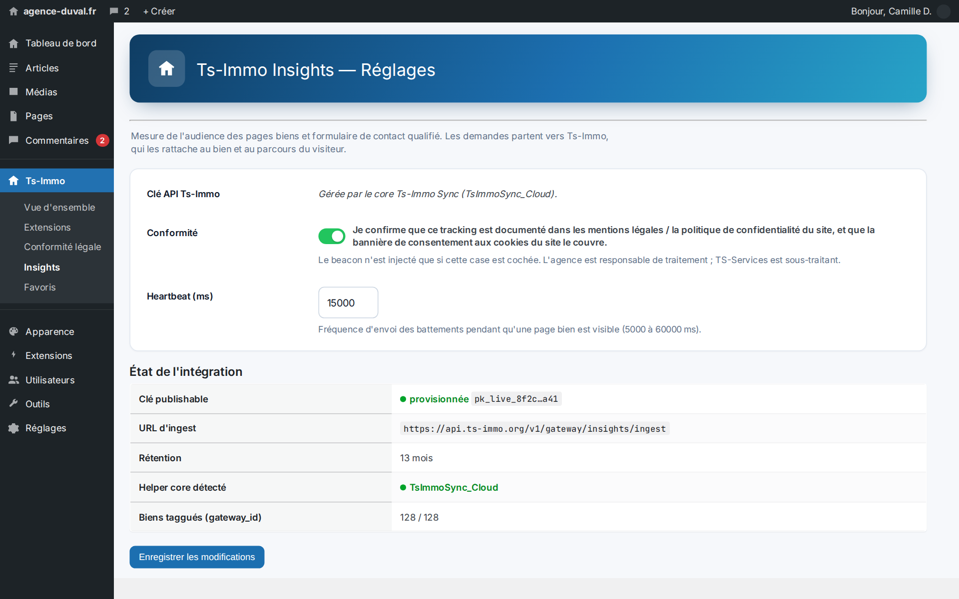Viewport: 959px width, 599px height.
Task: Click the Médias icon in sidebar
Action: [x=13, y=92]
